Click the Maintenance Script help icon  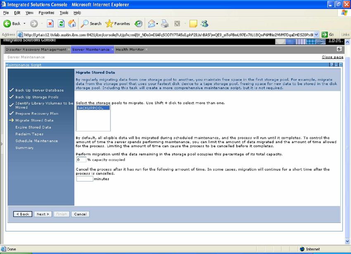[332, 65]
